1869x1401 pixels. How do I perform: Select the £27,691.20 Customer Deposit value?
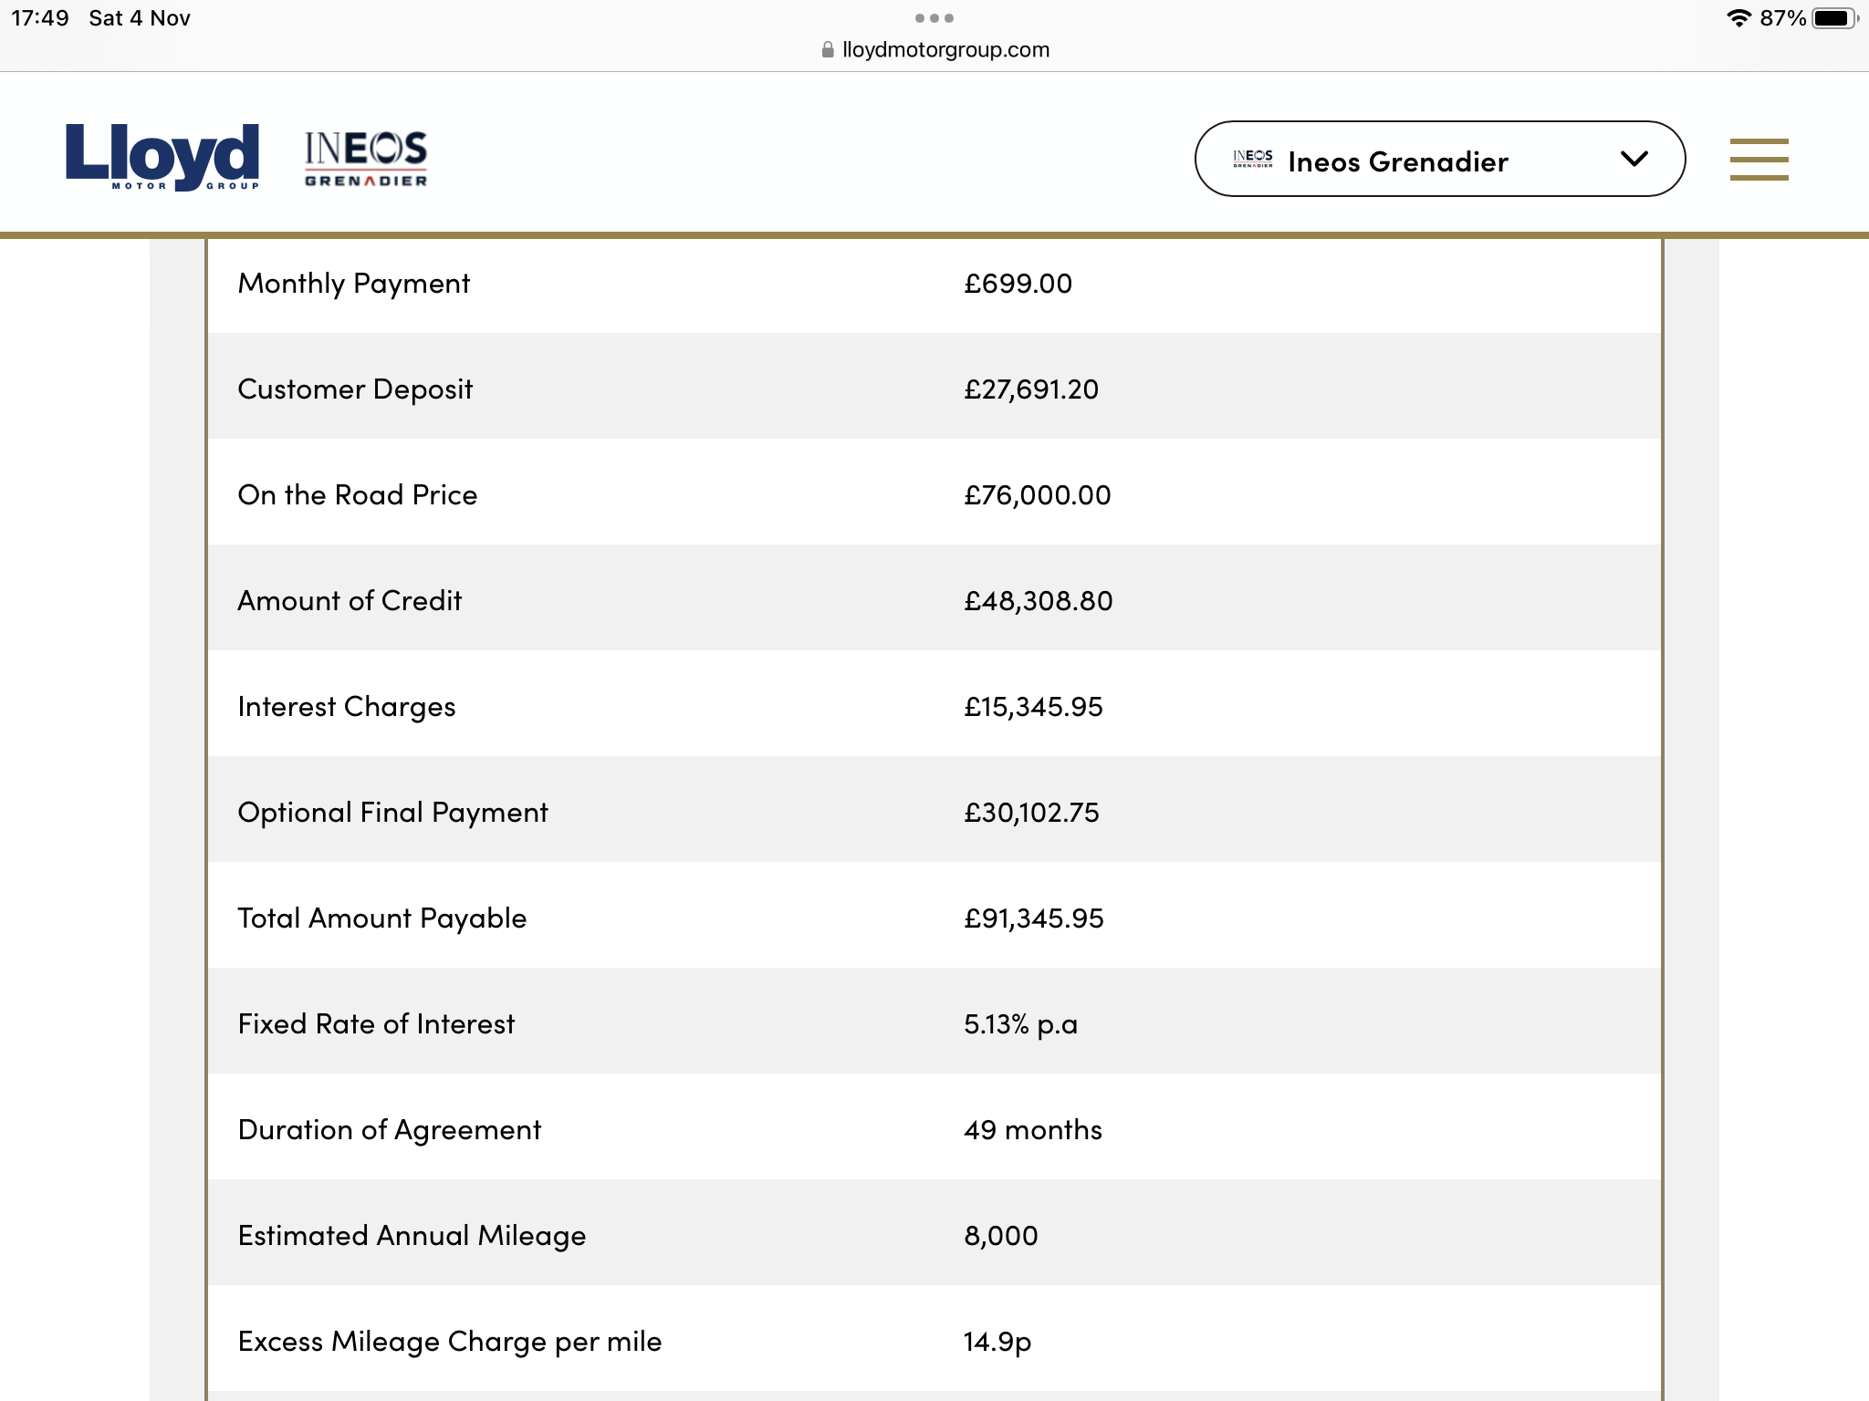click(x=1031, y=389)
